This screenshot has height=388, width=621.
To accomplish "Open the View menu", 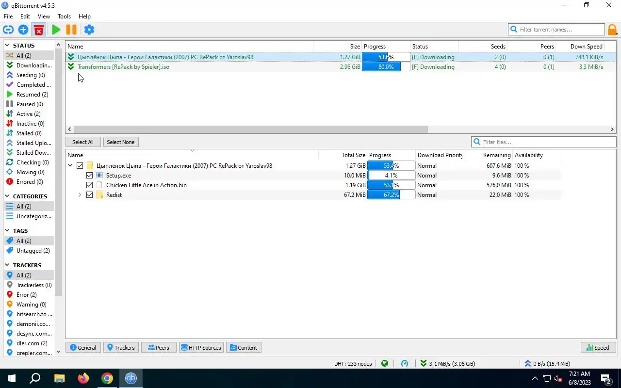I will [44, 16].
